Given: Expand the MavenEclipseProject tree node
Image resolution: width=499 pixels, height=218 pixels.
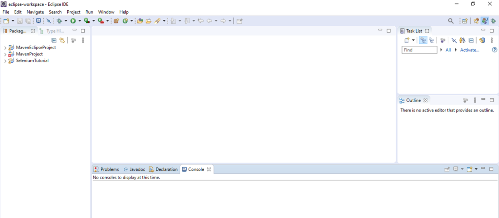Looking at the screenshot, I should (x=5, y=48).
